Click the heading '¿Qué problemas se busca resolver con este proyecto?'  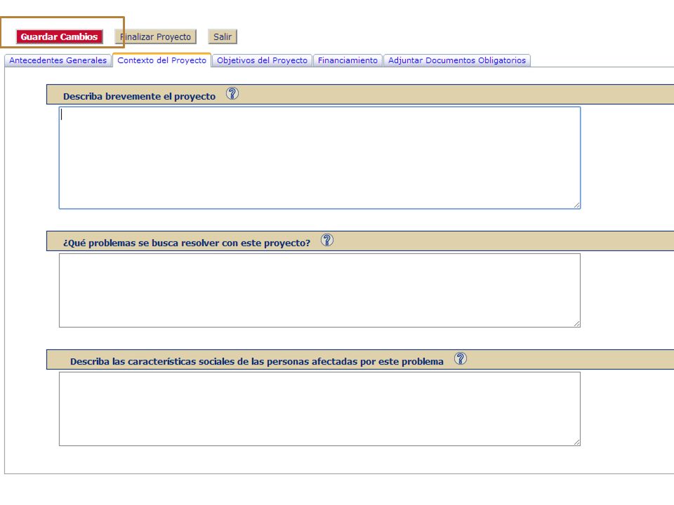[x=187, y=243]
